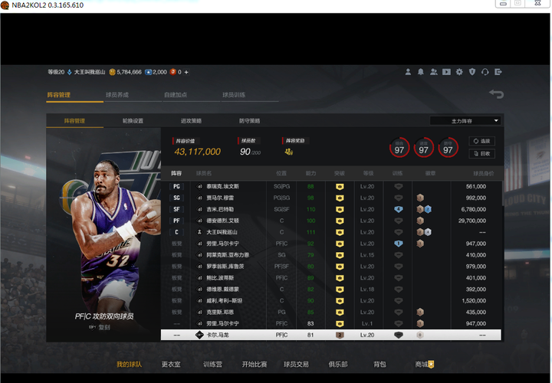This screenshot has height=383, width=552.
Task: Select the SF lineup slot
Action: (176, 210)
